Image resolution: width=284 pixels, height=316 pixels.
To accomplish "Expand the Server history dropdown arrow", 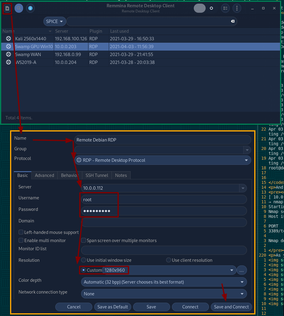I will [243, 188].
